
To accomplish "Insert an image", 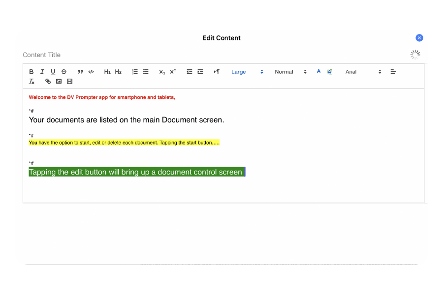I will (59, 82).
